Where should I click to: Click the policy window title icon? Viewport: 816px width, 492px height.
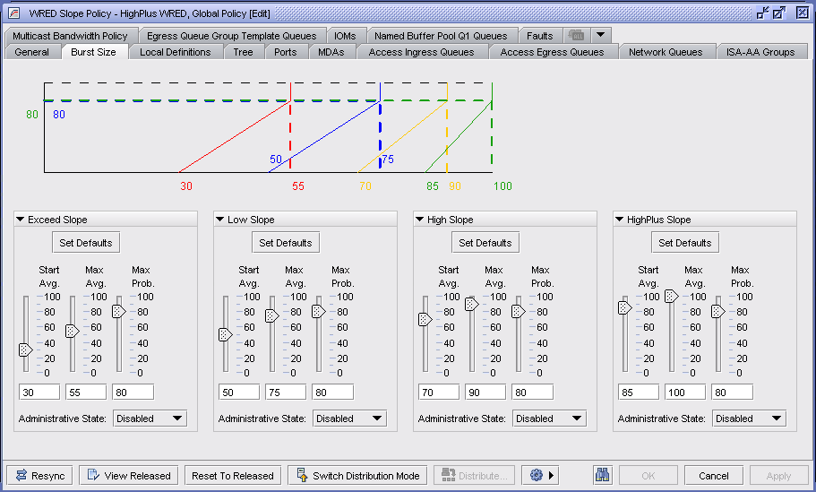pyautogui.click(x=15, y=13)
